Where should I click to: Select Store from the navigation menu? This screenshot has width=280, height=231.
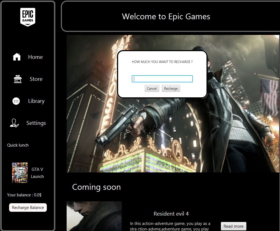click(36, 79)
